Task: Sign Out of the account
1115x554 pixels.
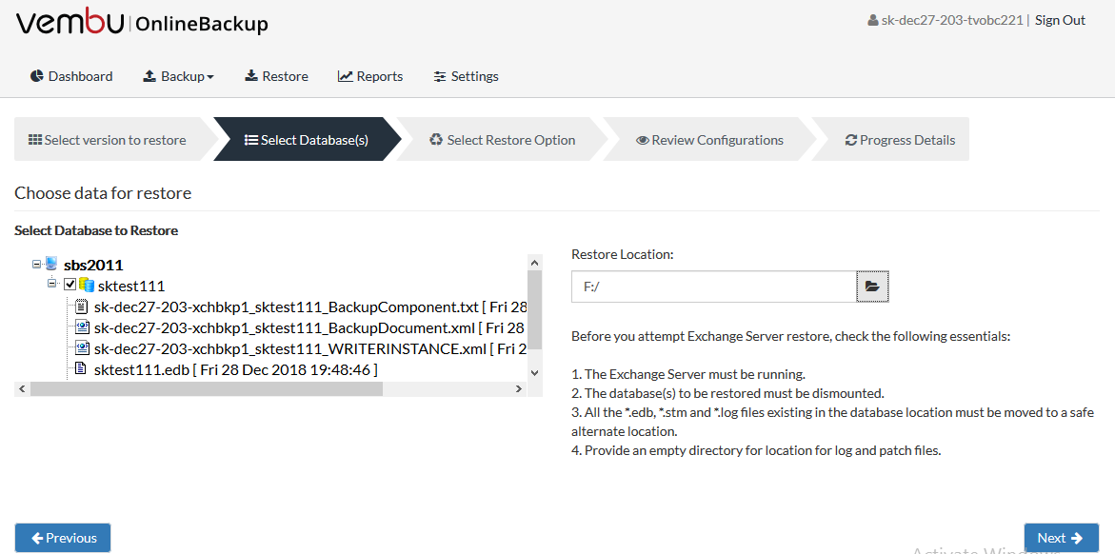Action: point(1060,21)
